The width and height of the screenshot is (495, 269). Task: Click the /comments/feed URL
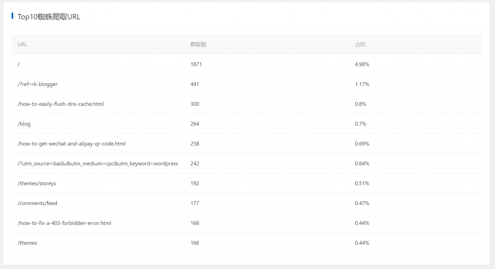pyautogui.click(x=37, y=203)
